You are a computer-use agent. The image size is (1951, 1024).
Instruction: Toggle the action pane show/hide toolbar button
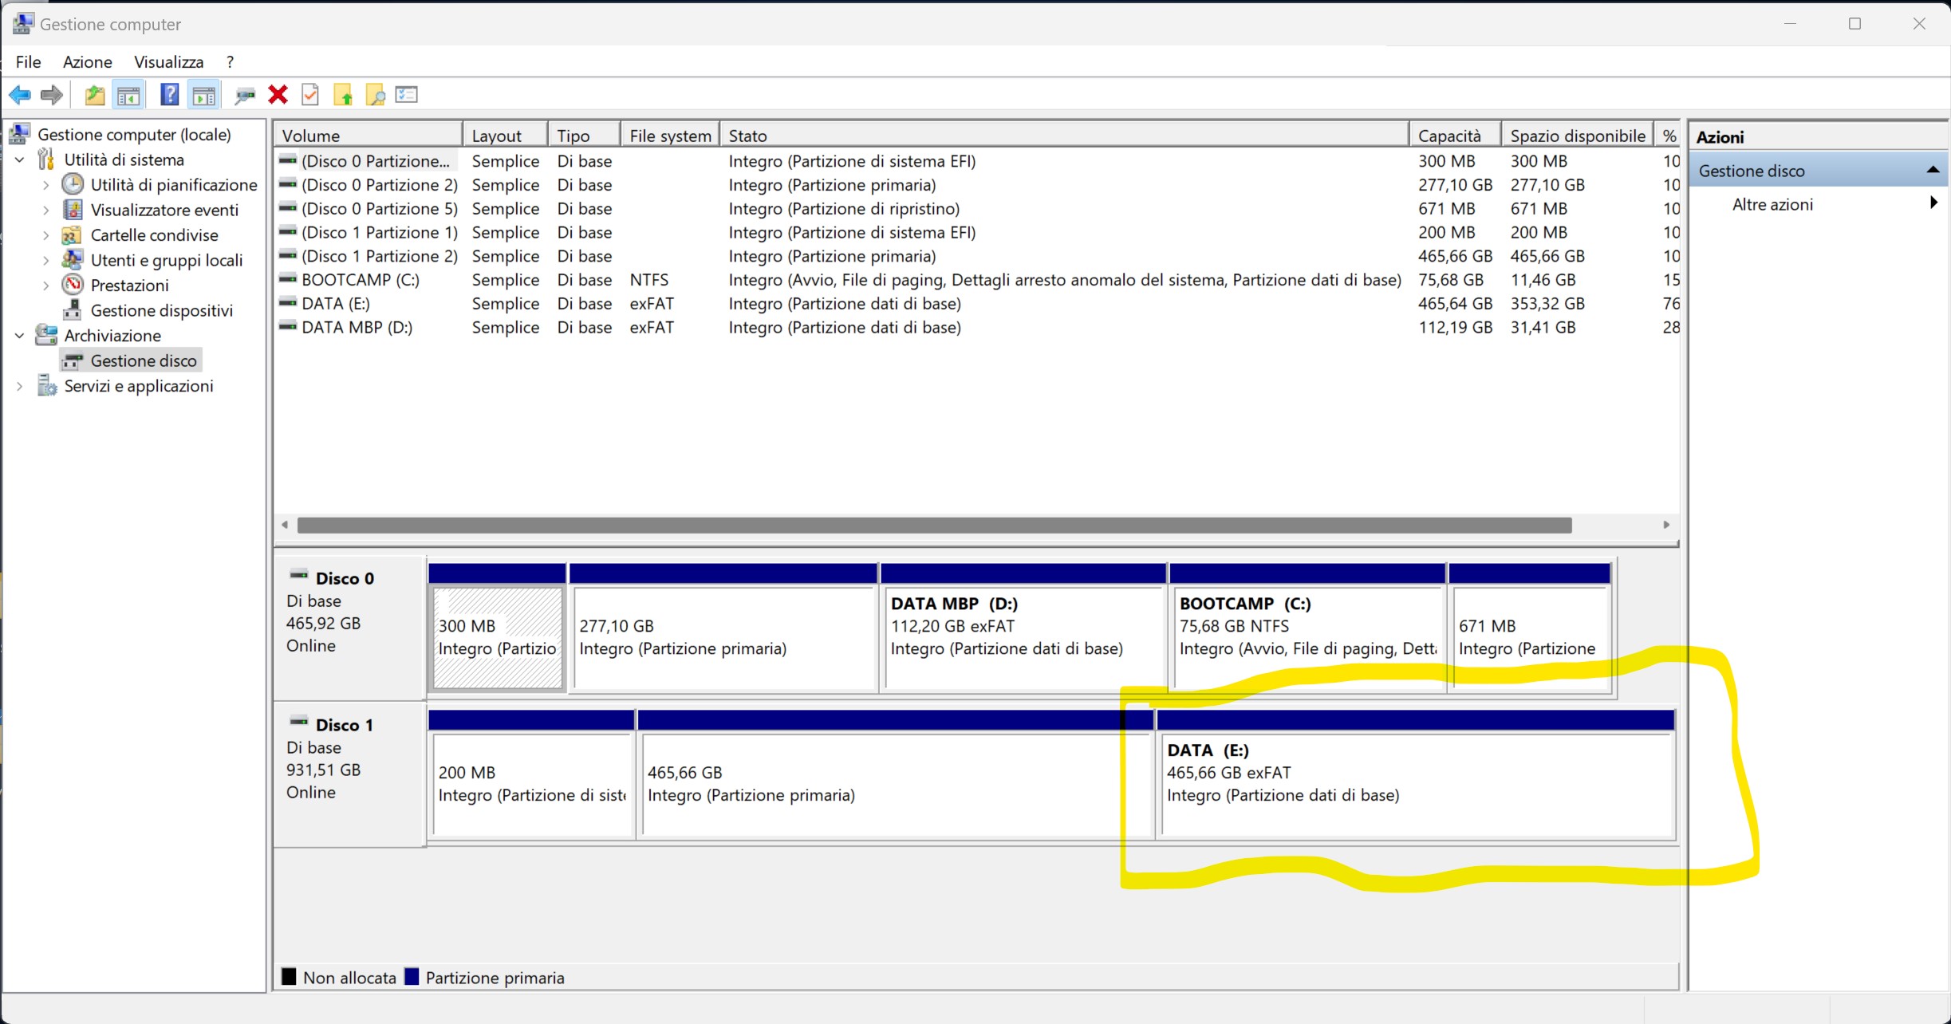tap(204, 95)
